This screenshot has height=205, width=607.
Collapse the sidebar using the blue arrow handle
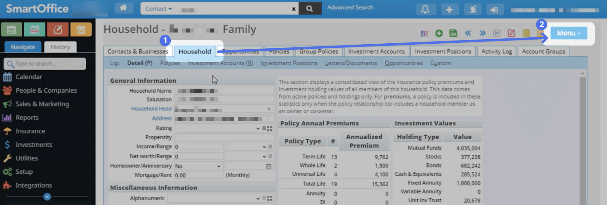[x=47, y=197]
